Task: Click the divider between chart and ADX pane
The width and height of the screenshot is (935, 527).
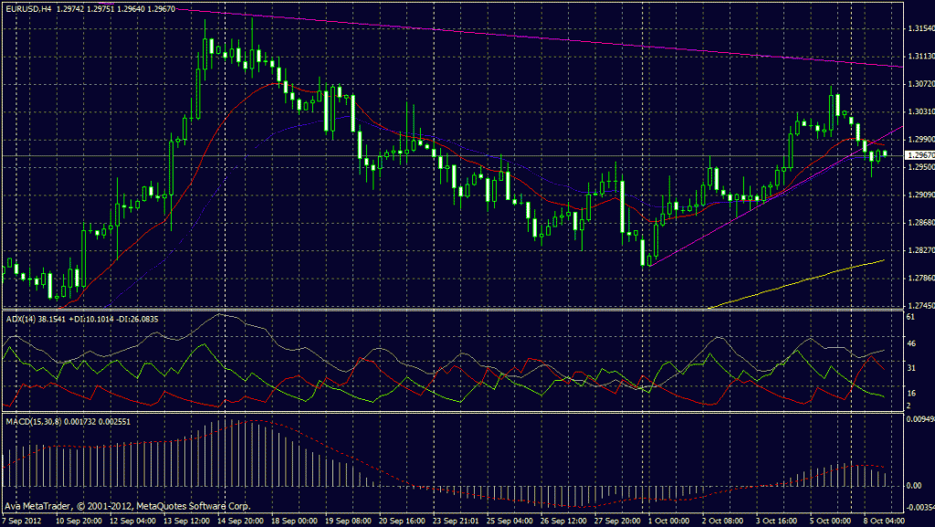Action: point(457,310)
